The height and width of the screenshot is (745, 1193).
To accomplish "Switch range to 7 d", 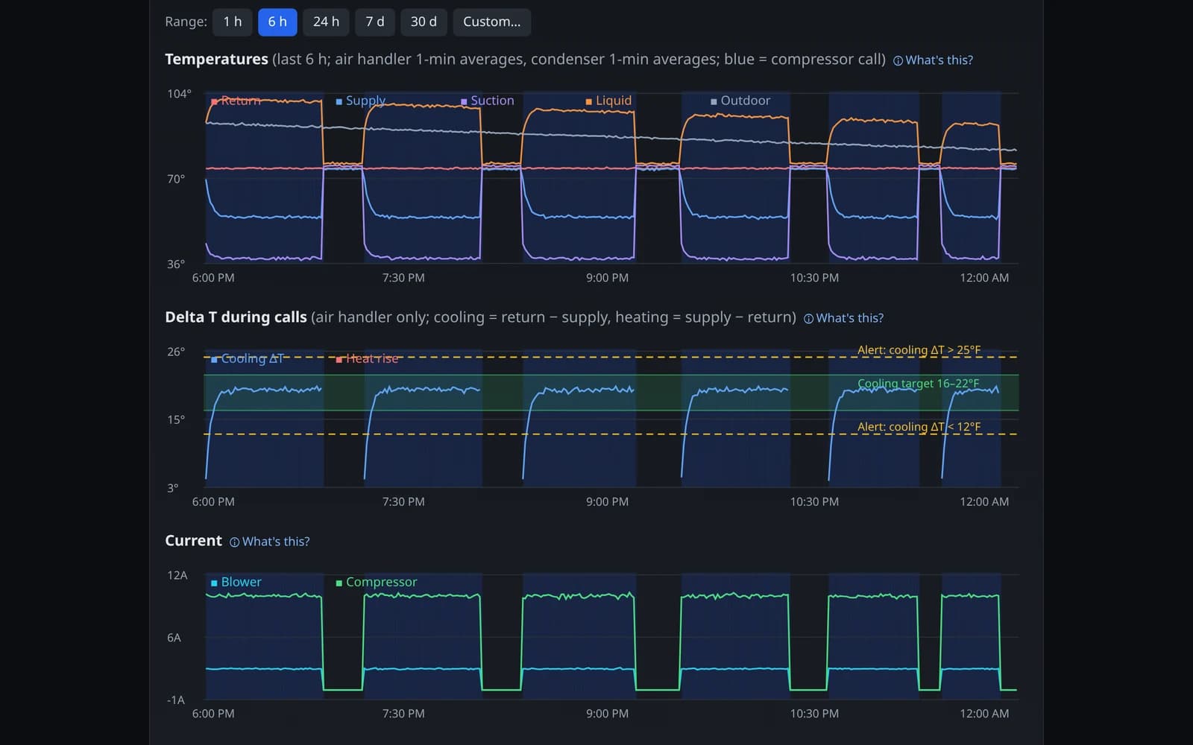I will point(375,22).
